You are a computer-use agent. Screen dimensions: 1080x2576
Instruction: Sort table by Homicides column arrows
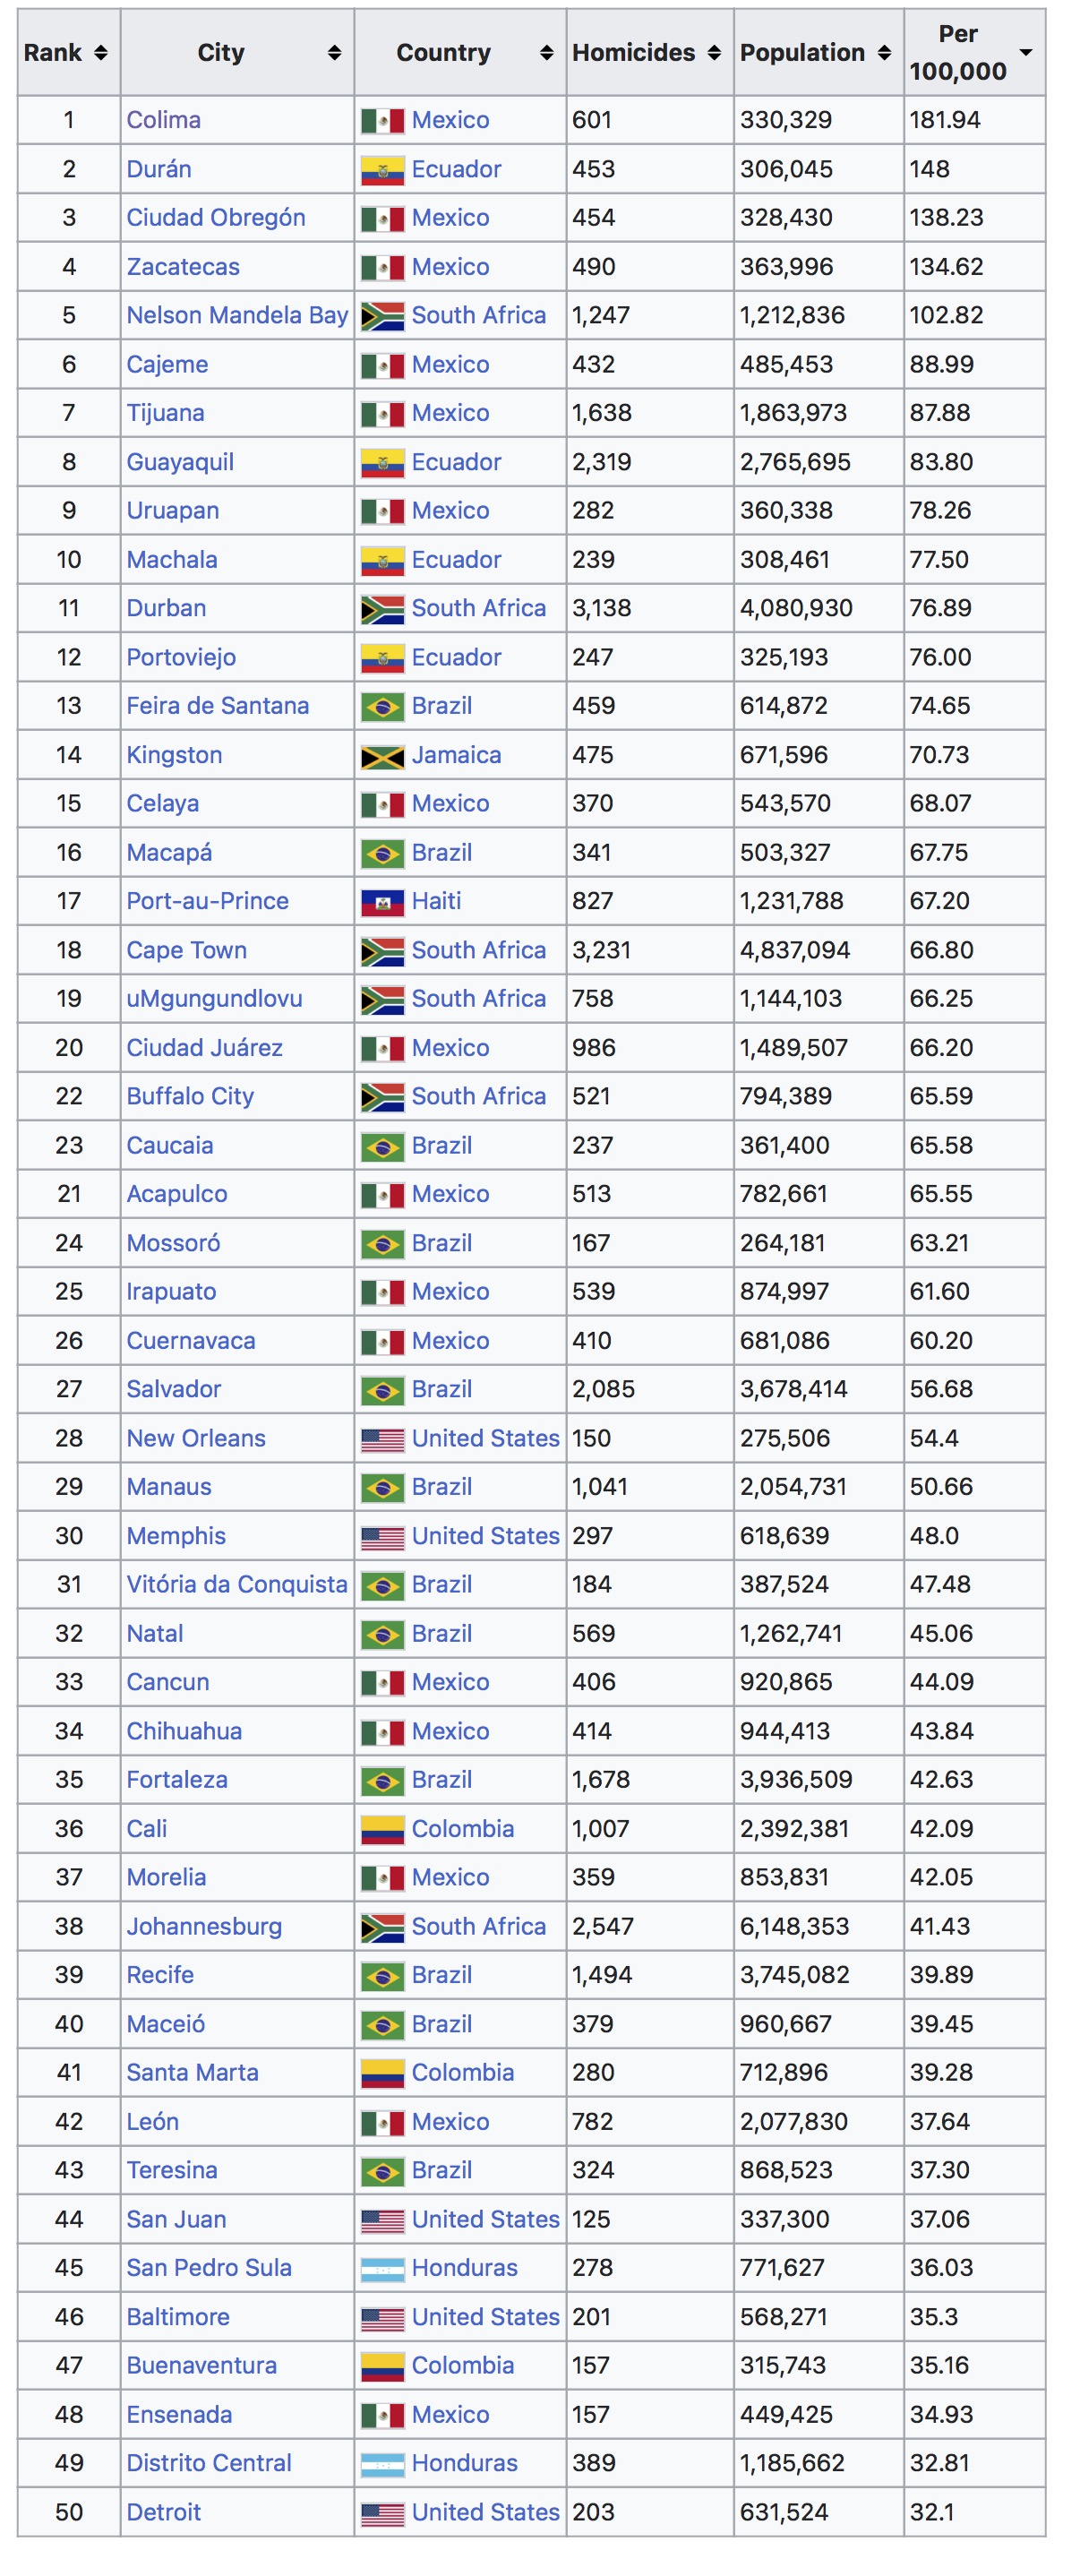tap(714, 53)
